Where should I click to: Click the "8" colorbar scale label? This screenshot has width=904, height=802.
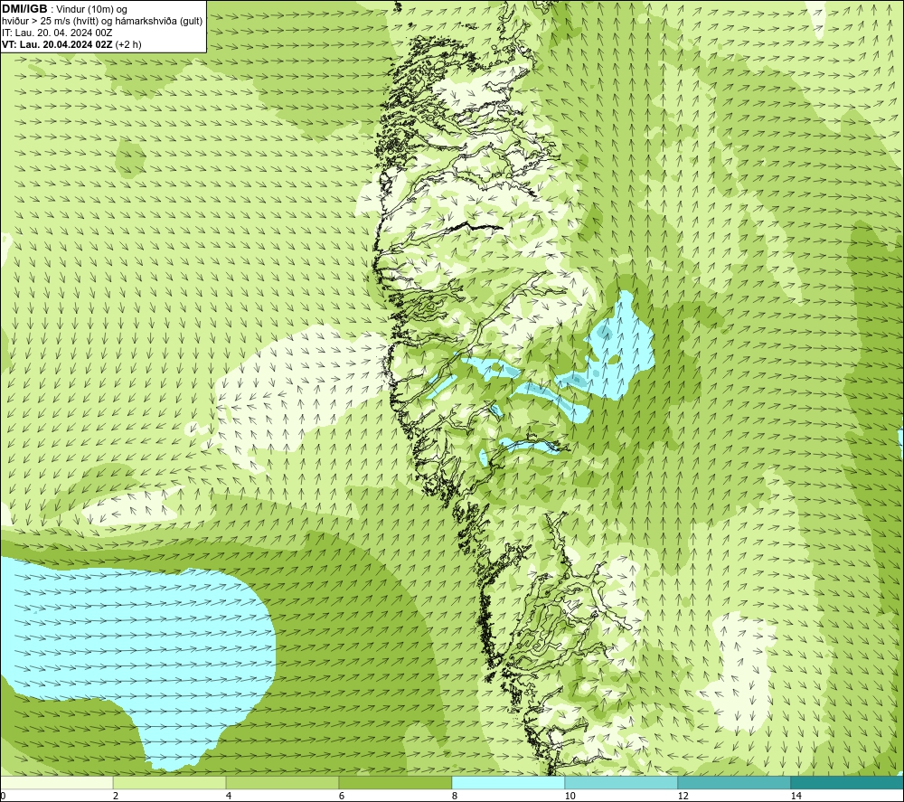tap(455, 796)
